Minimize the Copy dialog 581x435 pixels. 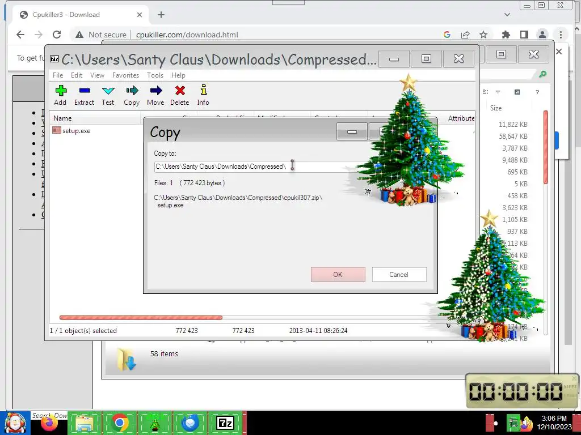(352, 131)
